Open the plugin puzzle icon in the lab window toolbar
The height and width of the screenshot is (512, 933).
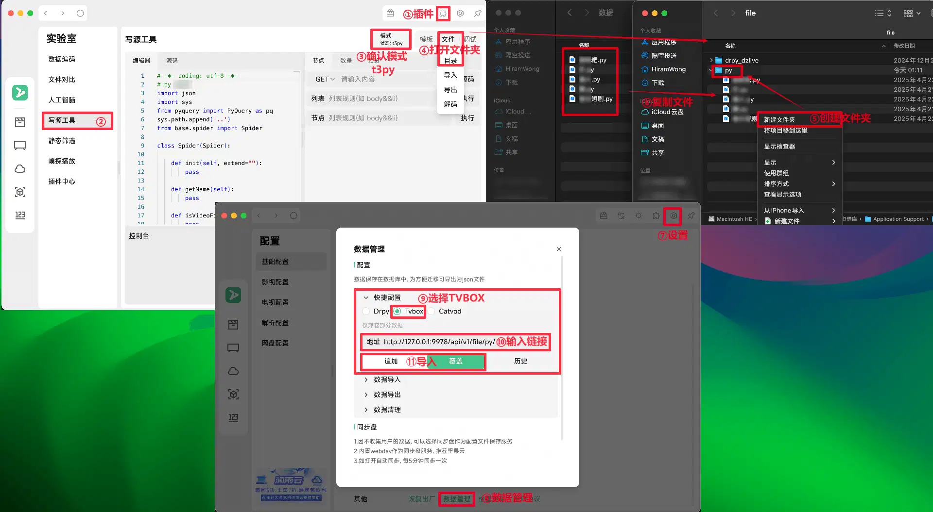click(443, 14)
